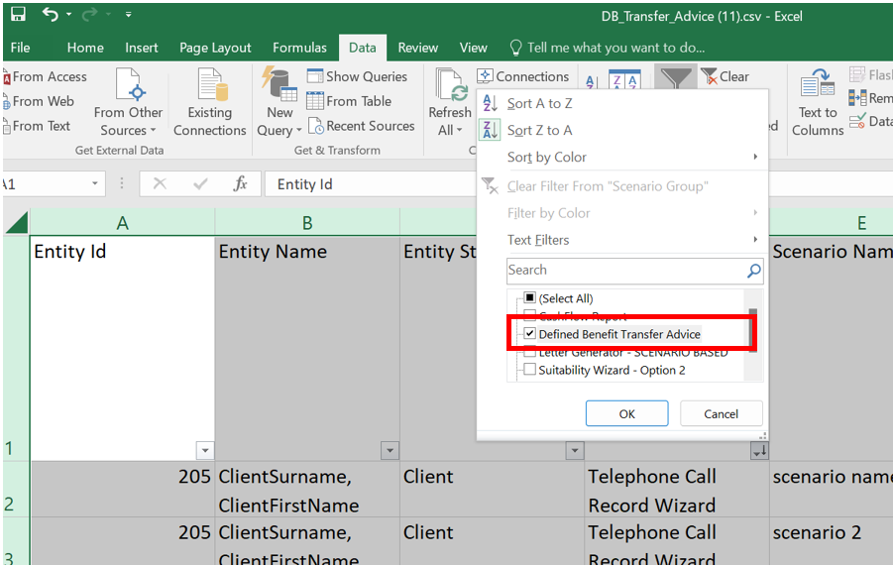Click the Insert Function fx icon

(240, 184)
